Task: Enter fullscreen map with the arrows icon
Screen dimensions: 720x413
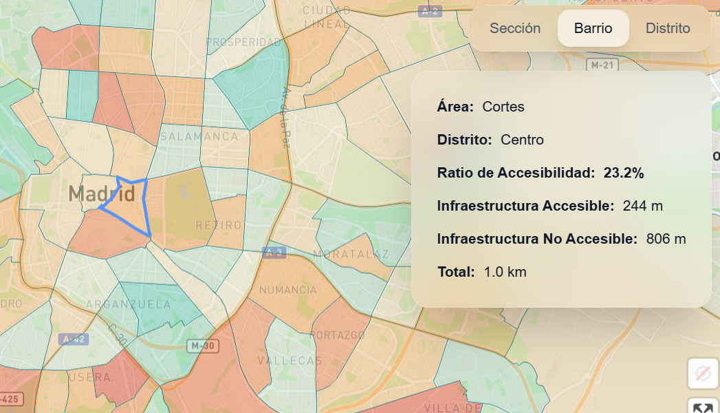Action: tap(702, 407)
